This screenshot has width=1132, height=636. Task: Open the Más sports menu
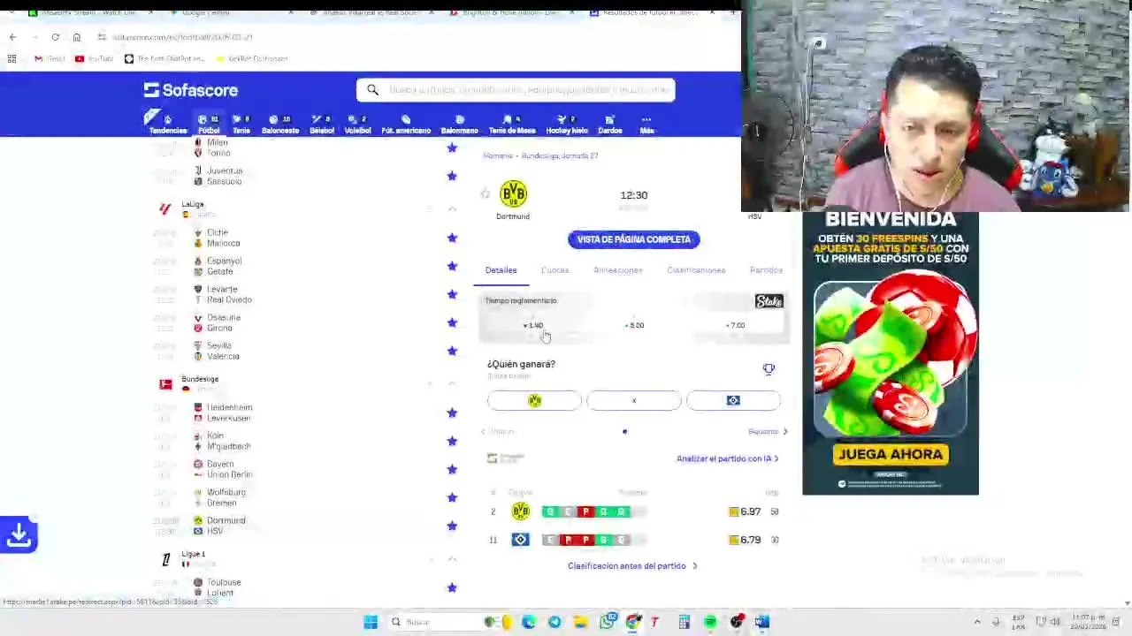(646, 124)
